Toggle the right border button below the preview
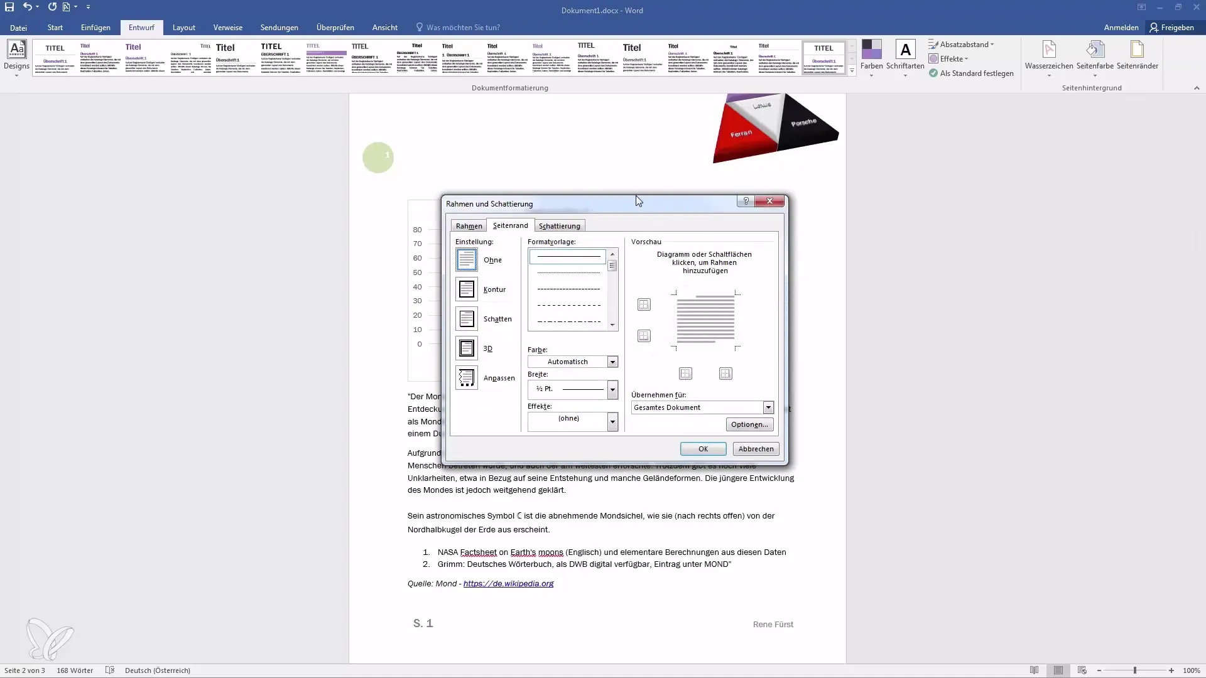The image size is (1206, 678). coord(725,374)
